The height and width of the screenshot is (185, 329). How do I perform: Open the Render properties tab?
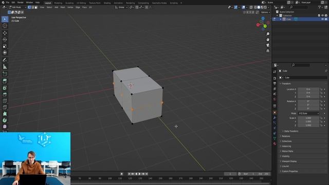pyautogui.click(x=275, y=78)
